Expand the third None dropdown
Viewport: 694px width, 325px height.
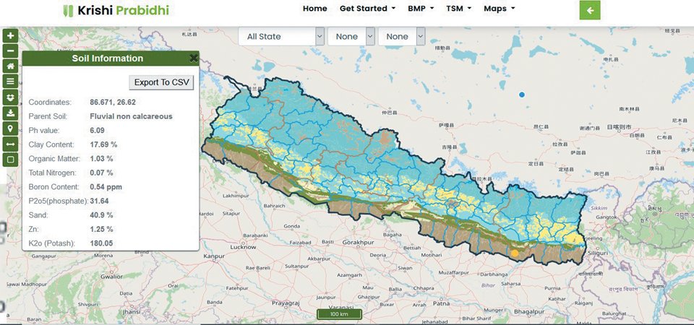(x=400, y=36)
